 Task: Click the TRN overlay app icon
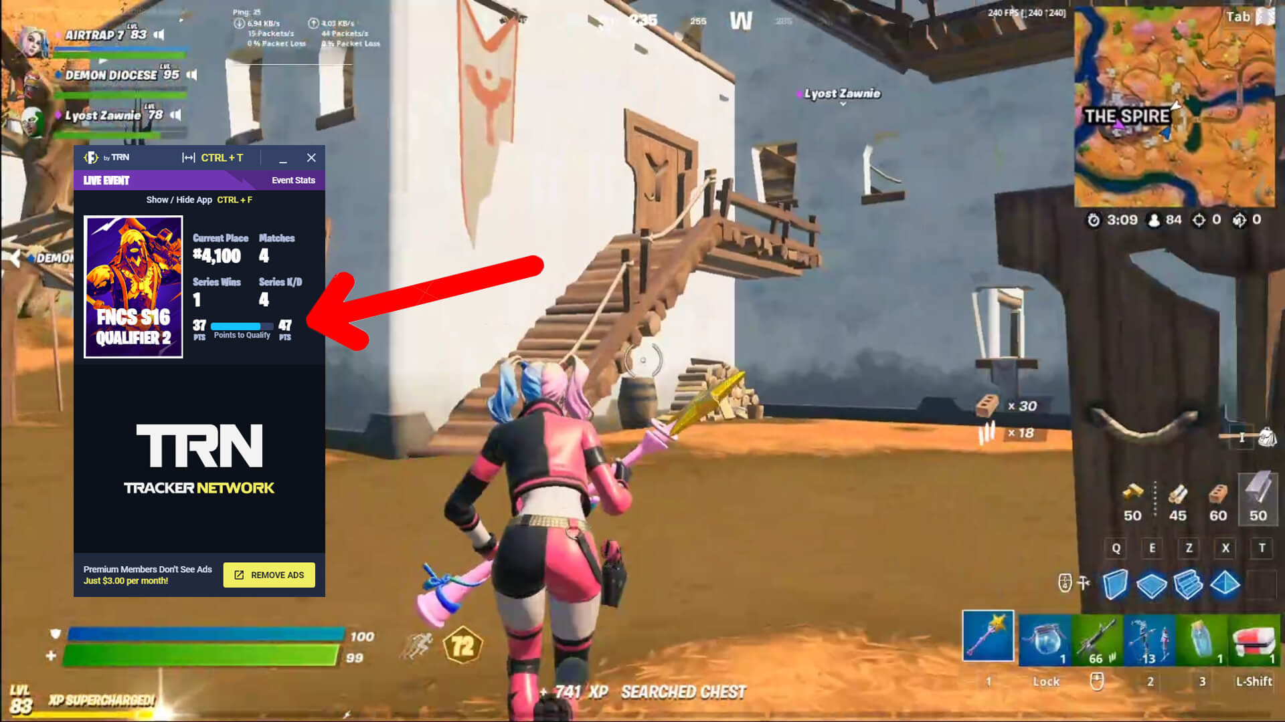[x=90, y=157]
